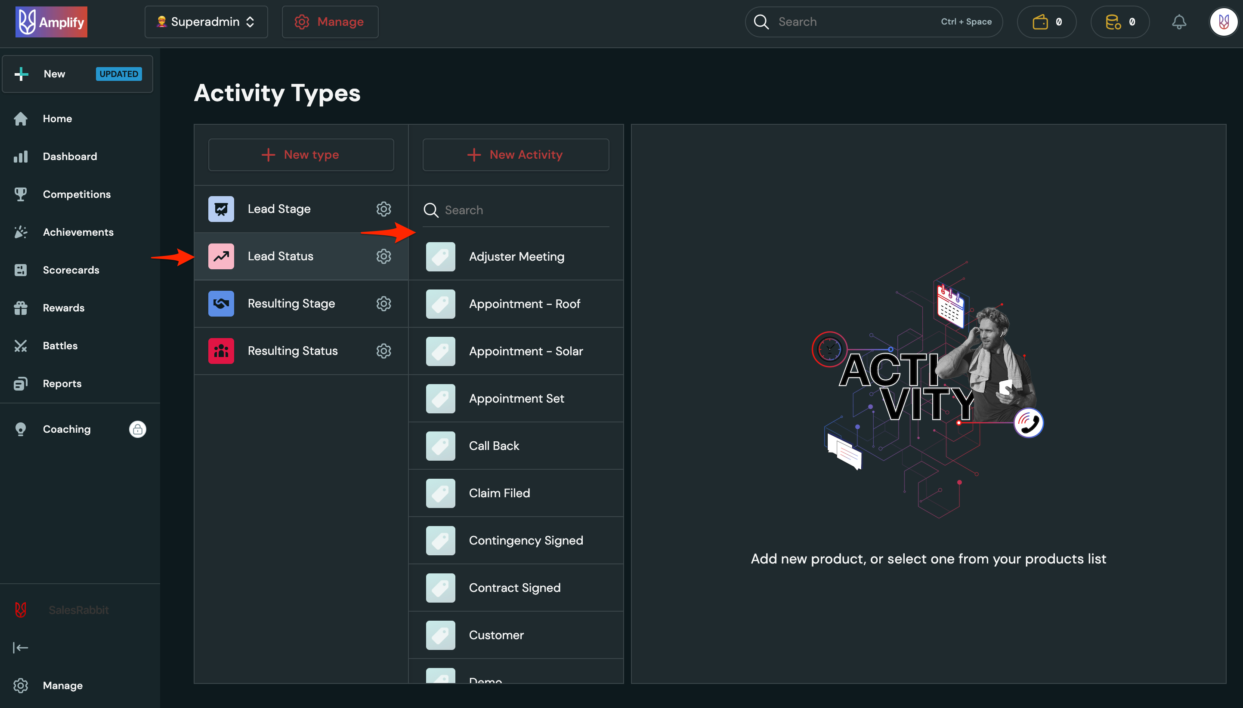Open the notifications bell icon
1243x708 pixels.
[1179, 22]
